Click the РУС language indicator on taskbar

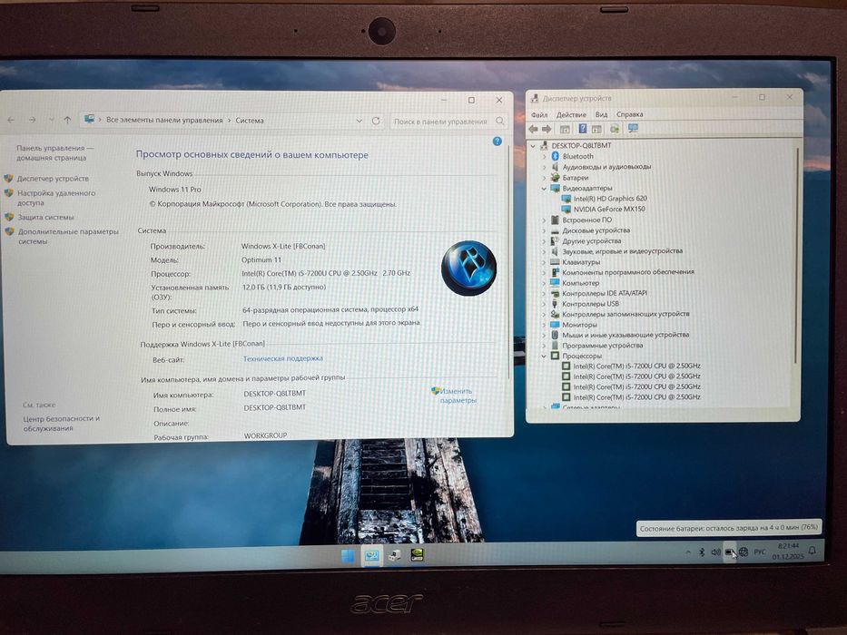760,552
